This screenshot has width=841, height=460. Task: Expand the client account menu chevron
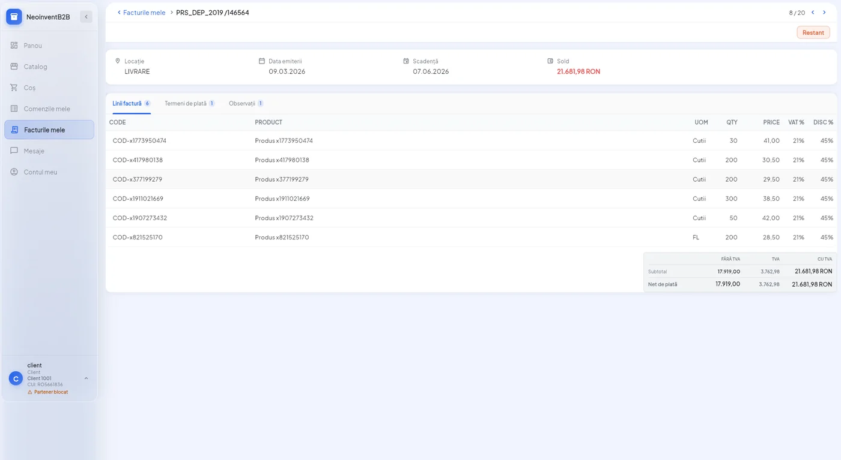click(86, 378)
